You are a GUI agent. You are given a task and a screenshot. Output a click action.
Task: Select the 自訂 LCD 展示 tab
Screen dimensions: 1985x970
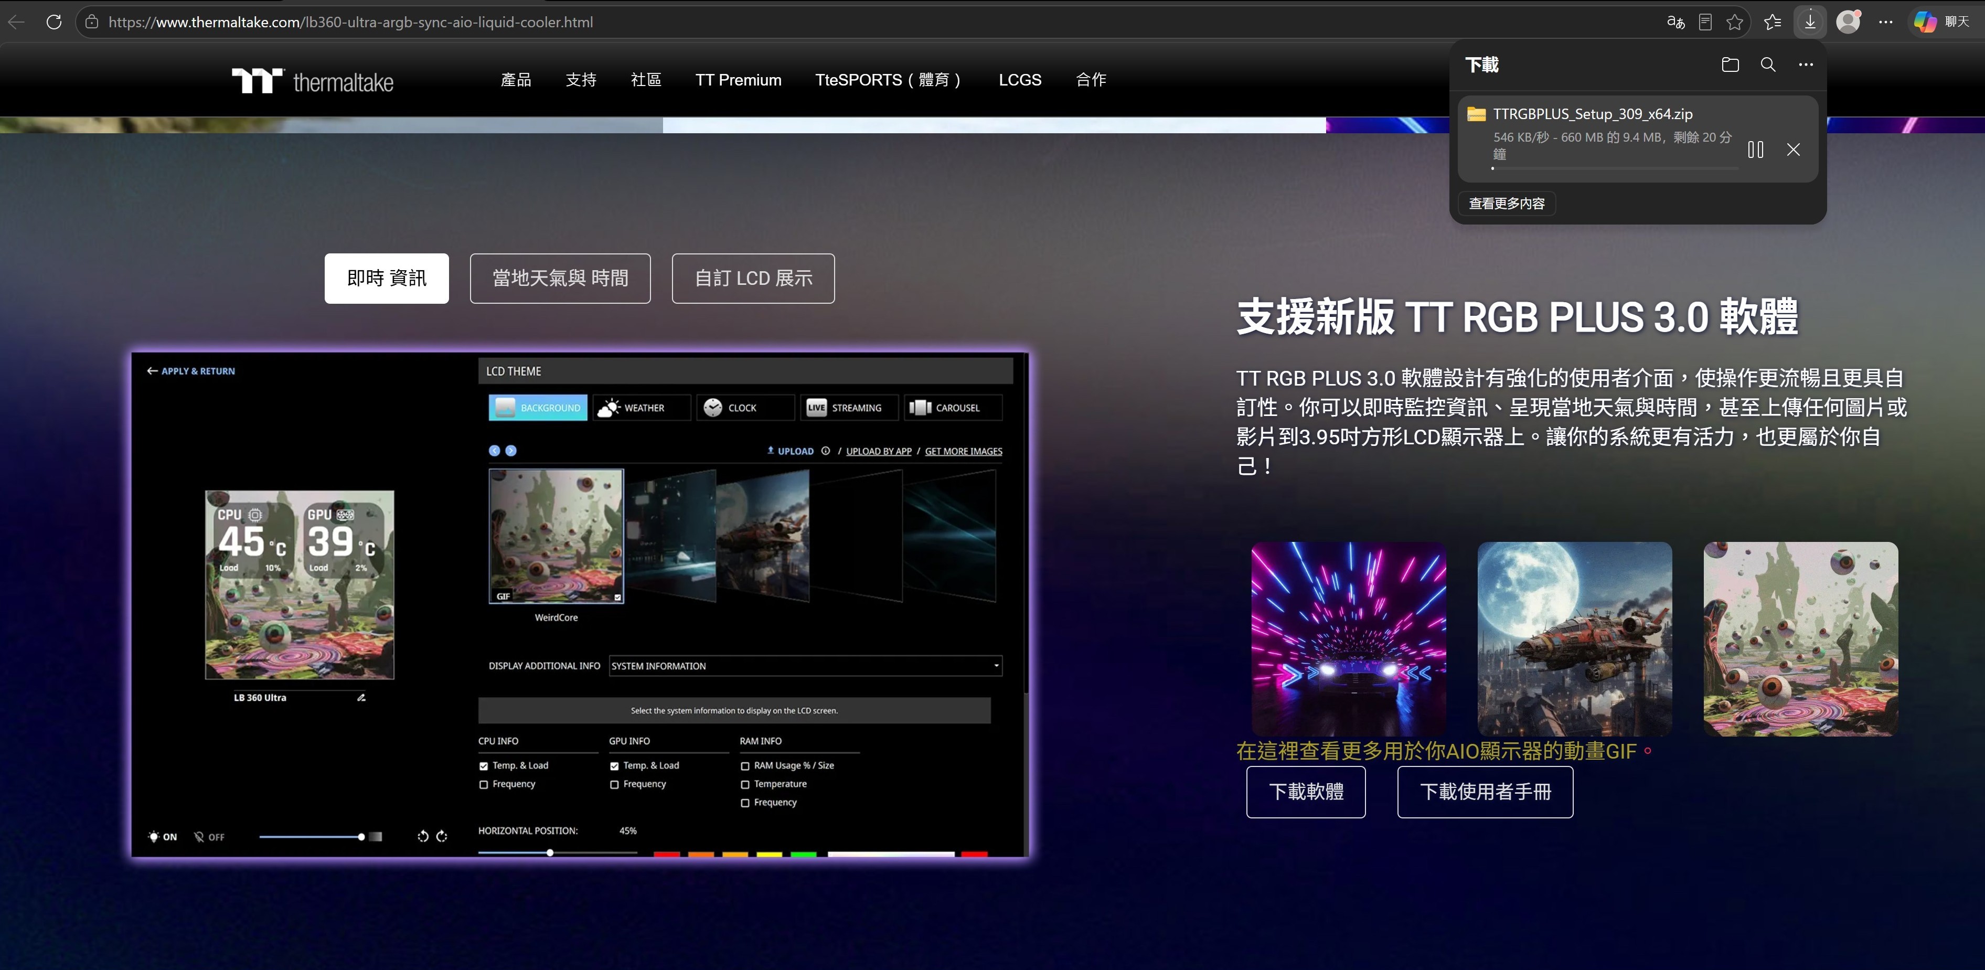(753, 278)
